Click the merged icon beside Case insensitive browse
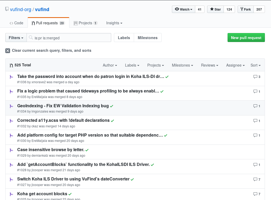 [11, 150]
